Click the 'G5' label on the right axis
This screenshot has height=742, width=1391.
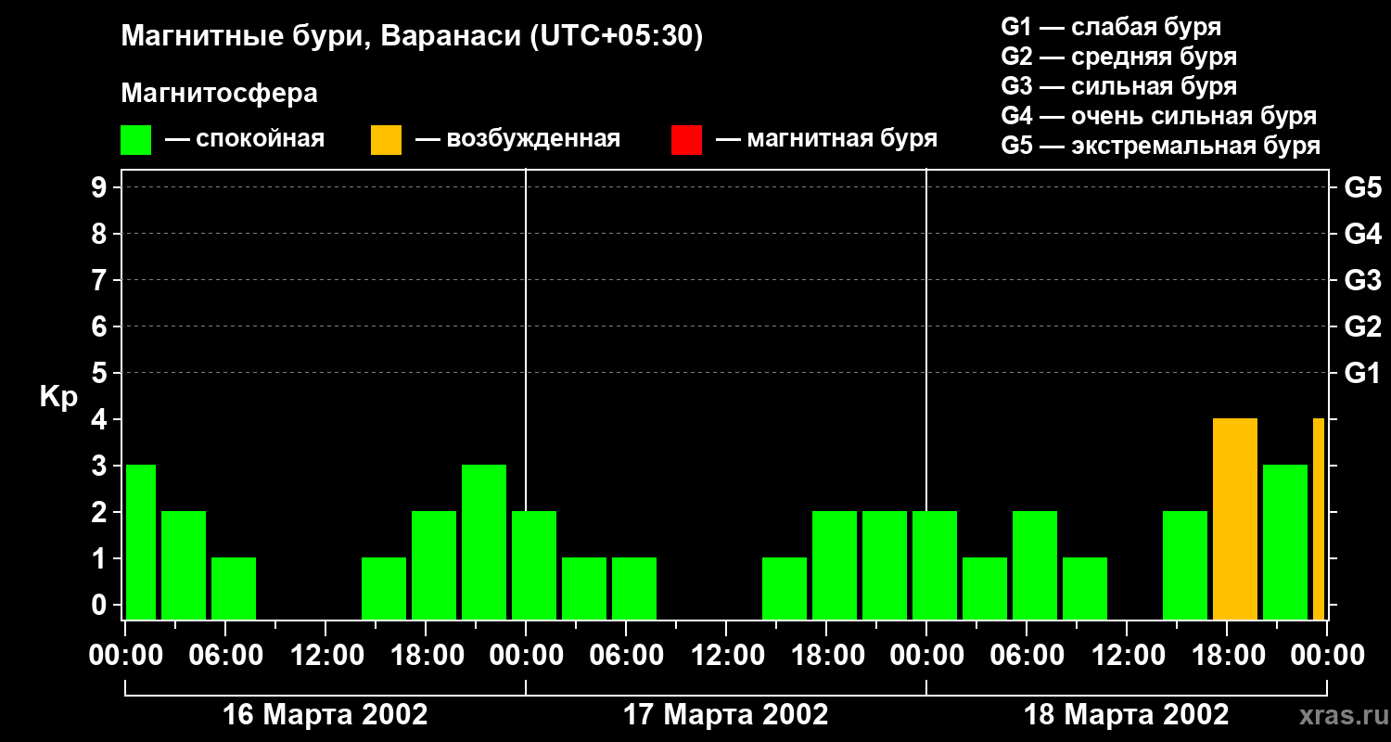click(x=1362, y=187)
